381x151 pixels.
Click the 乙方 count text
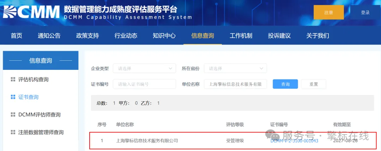point(150,103)
